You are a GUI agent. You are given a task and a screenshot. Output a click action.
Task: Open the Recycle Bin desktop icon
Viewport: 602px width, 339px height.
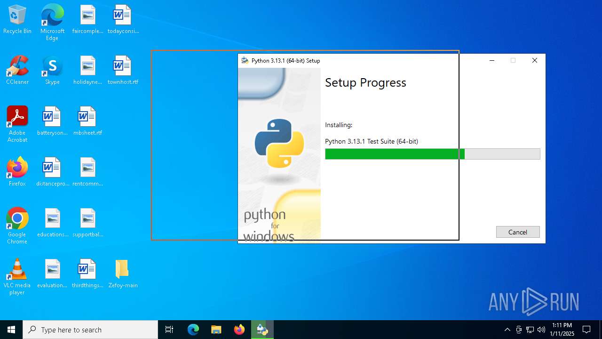coord(17,20)
